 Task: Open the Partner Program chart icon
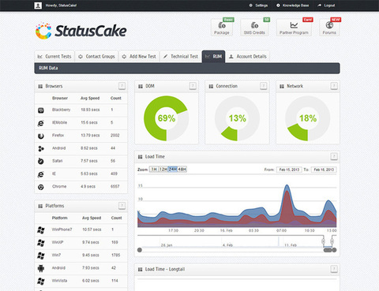(x=294, y=25)
